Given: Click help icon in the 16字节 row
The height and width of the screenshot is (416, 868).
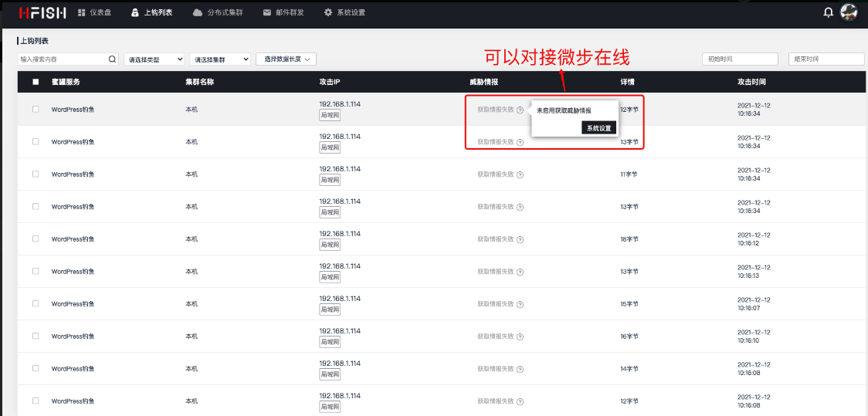Looking at the screenshot, I should coord(520,337).
